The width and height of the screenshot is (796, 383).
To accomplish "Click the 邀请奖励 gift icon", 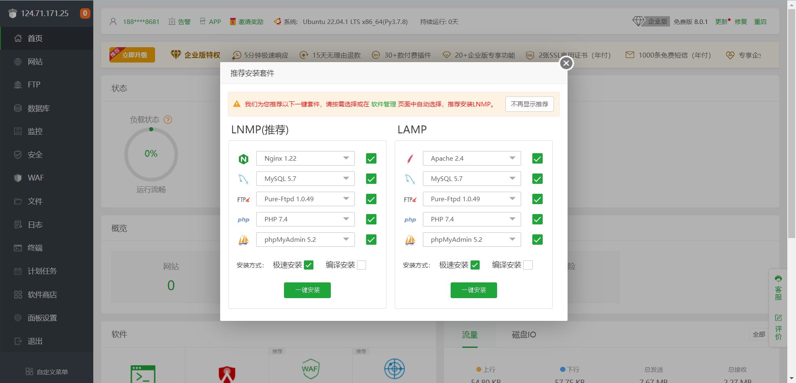I will 233,22.
